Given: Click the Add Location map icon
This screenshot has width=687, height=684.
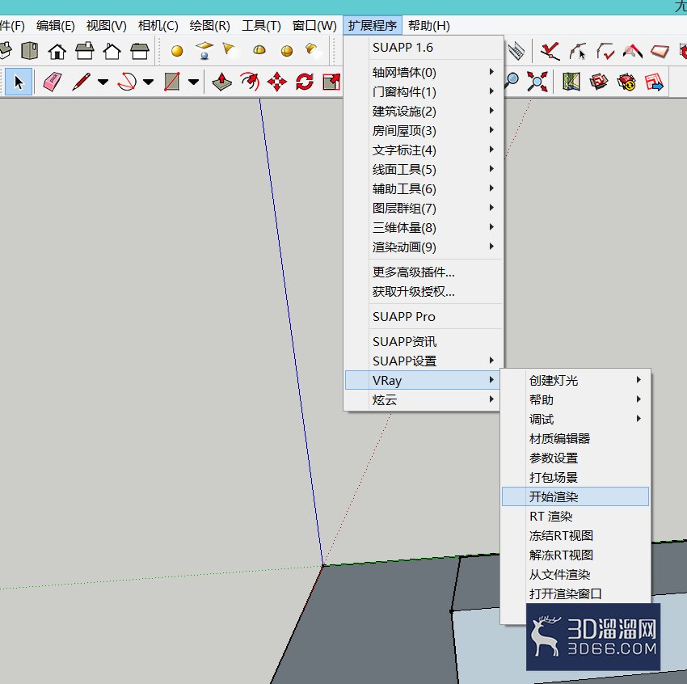Looking at the screenshot, I should coord(571,82).
